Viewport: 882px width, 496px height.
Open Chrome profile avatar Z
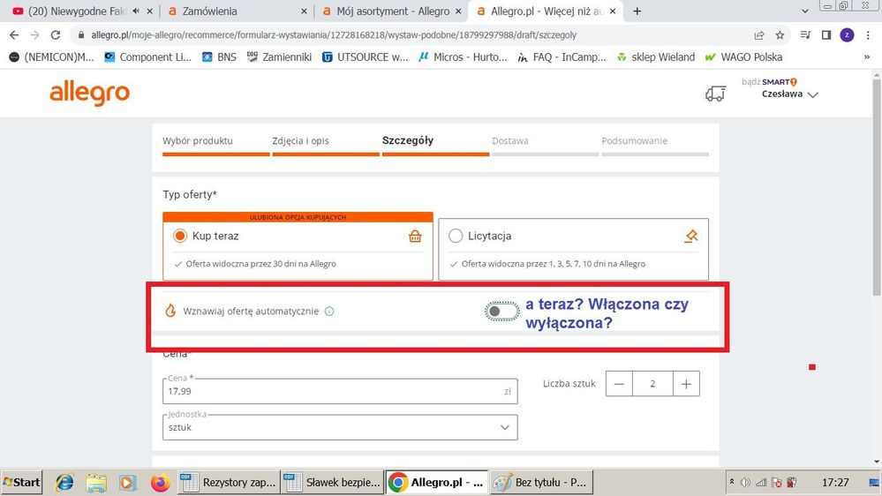[x=847, y=35]
